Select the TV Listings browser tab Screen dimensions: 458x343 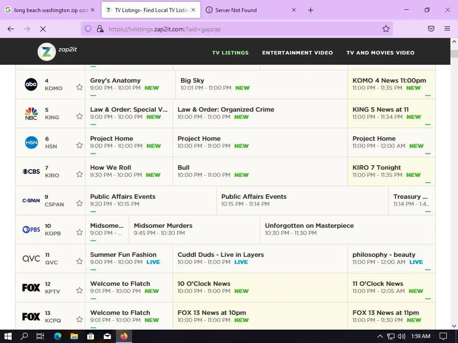[x=151, y=10]
